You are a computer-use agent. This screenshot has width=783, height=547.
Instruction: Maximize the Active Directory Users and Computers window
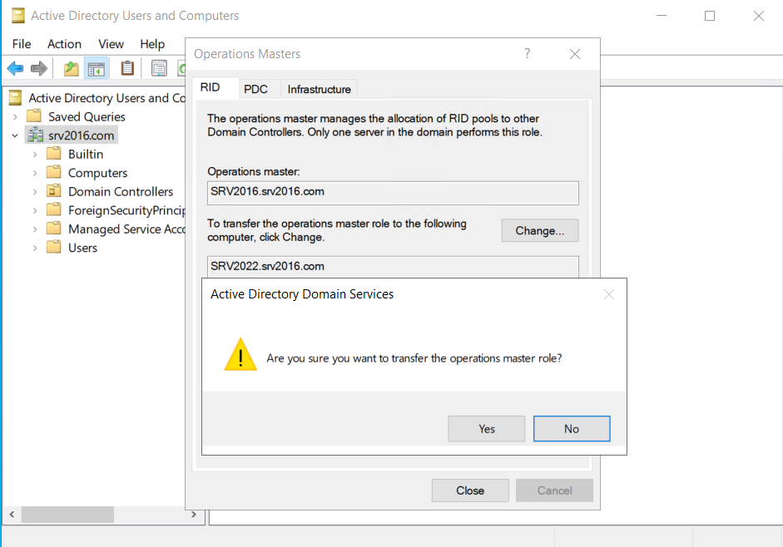(x=710, y=16)
